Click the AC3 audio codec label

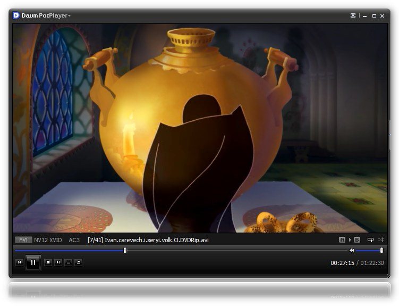[74, 240]
